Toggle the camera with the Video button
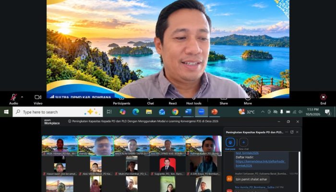The height and width of the screenshot is (192, 336). point(38,99)
